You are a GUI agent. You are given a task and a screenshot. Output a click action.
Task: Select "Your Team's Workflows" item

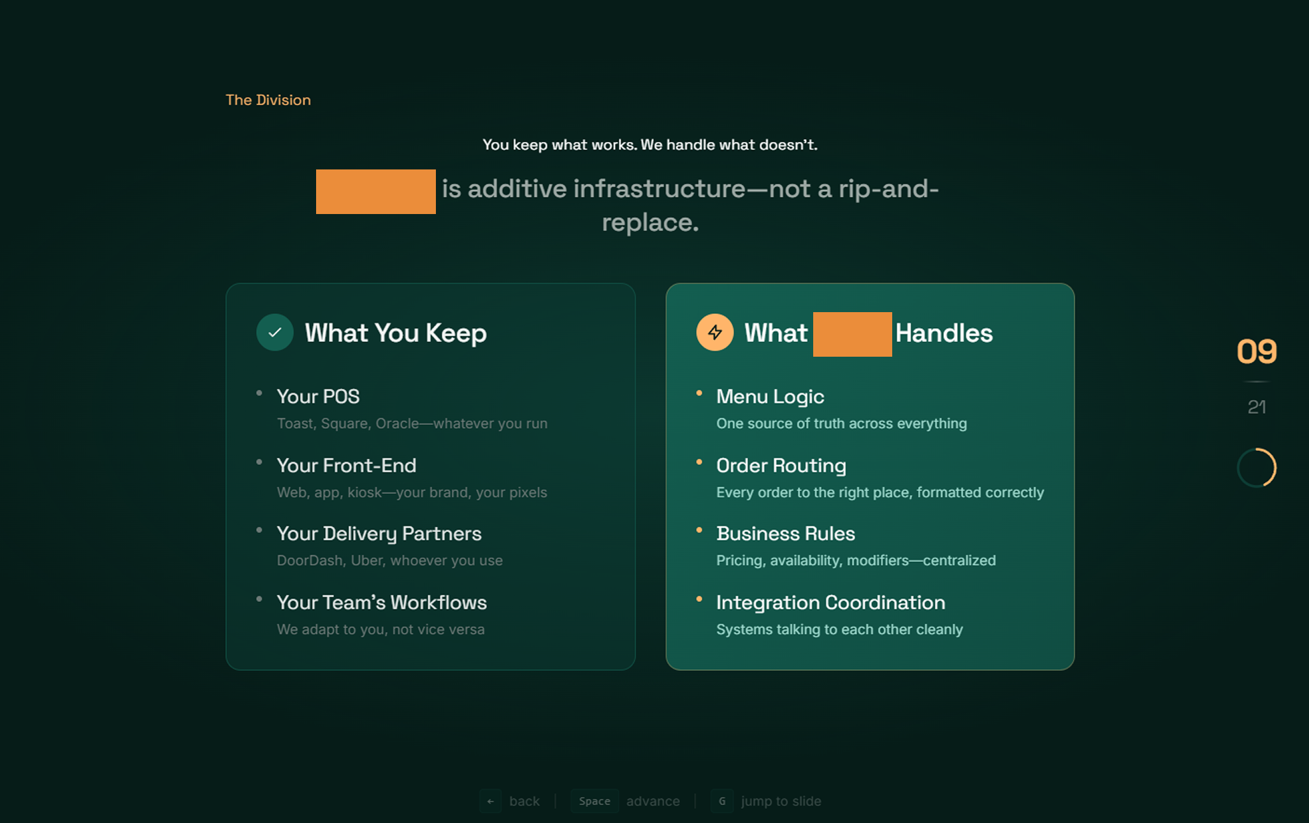click(381, 603)
